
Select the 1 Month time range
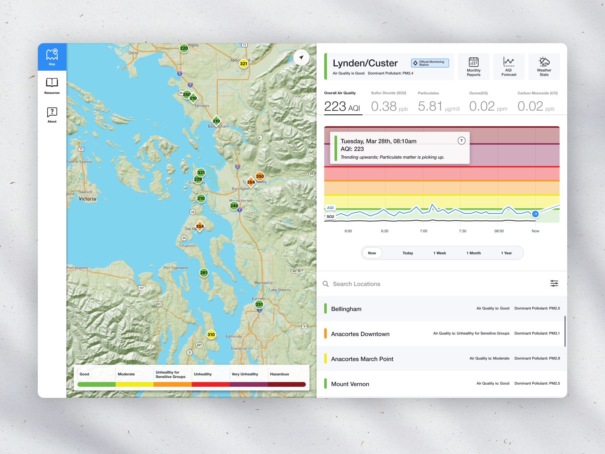[474, 253]
